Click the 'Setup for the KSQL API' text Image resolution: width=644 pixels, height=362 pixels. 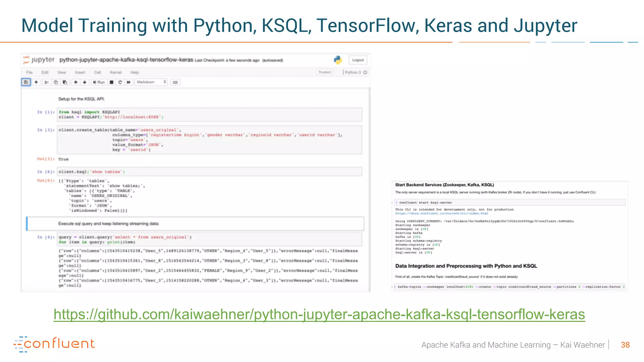click(81, 99)
